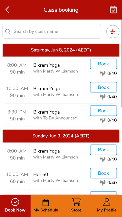The height and width of the screenshot is (217, 122).
Task: Book Sunday 8:00 AM Bikram Yoga
Action: pos(104,150)
